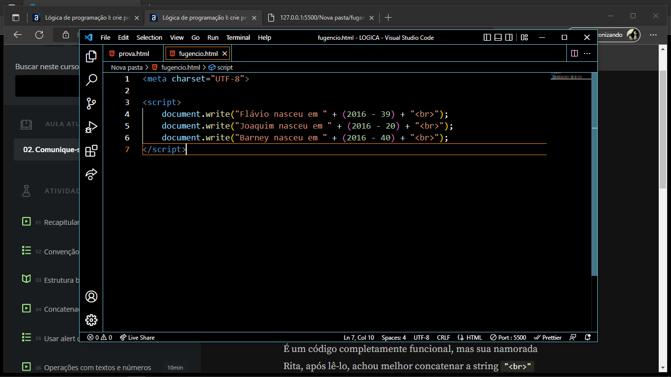Click Live Share in the status bar
This screenshot has width=671, height=377.
click(137, 337)
